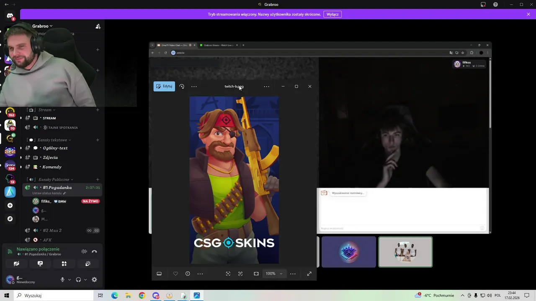Open Discord direct messages home icon
The height and width of the screenshot is (301, 536).
[10, 16]
